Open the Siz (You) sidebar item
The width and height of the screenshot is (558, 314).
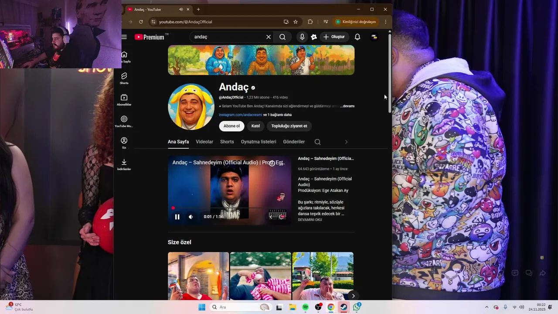click(x=124, y=143)
